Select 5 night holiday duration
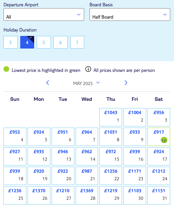Image resolution: width=174 pixels, height=208 pixels. pyautogui.click(x=44, y=42)
